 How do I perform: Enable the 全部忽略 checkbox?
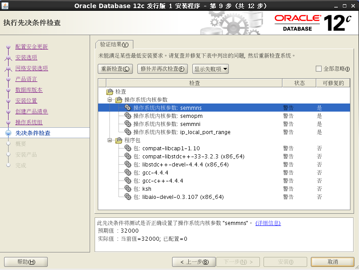[318, 69]
